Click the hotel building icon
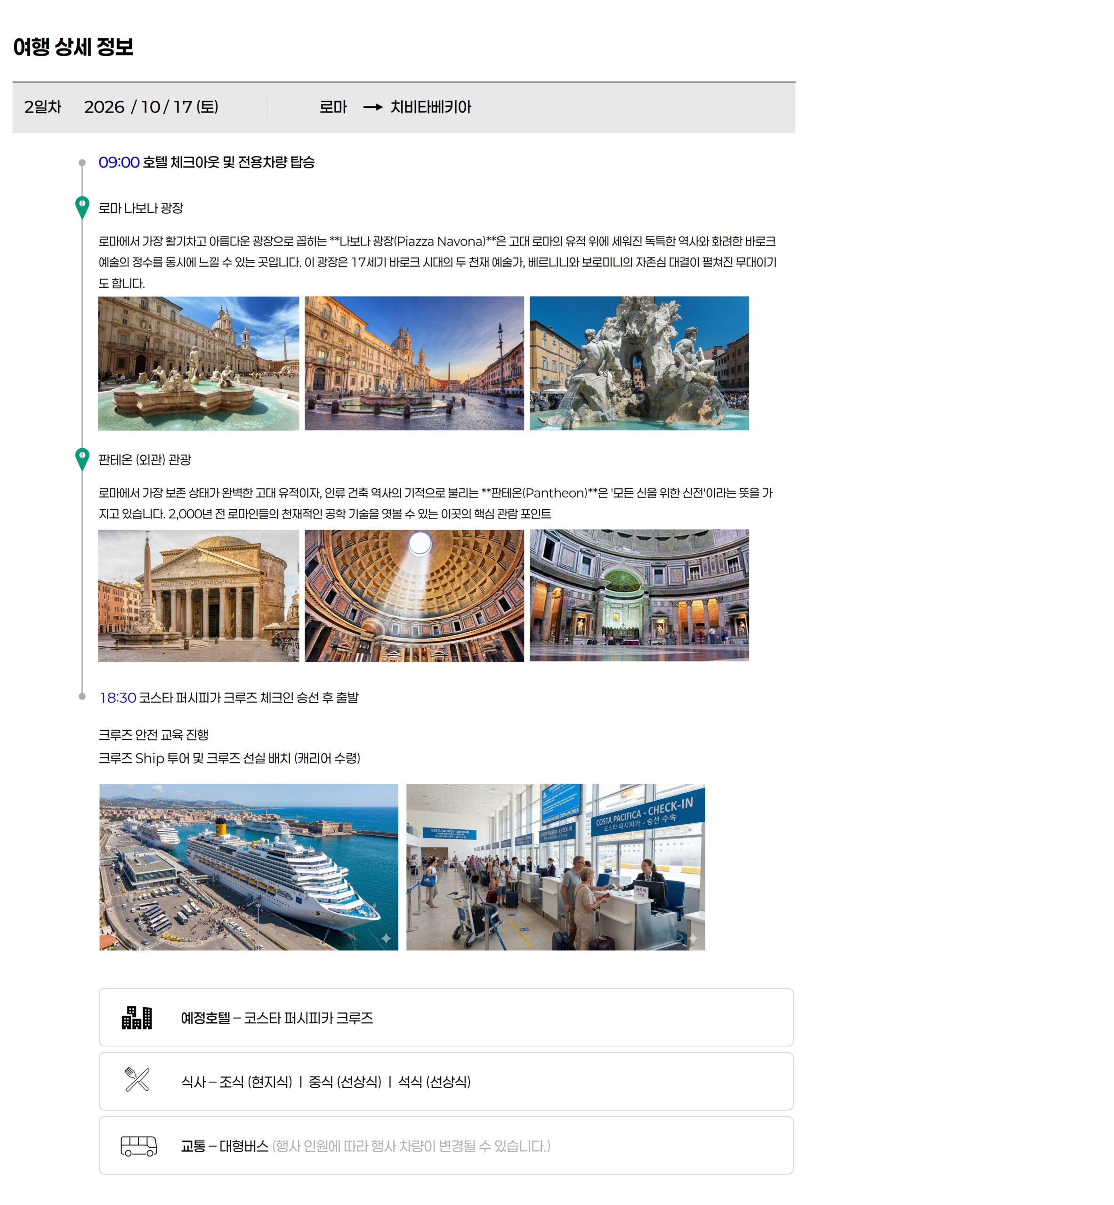1114x1205 pixels. pos(137,1018)
